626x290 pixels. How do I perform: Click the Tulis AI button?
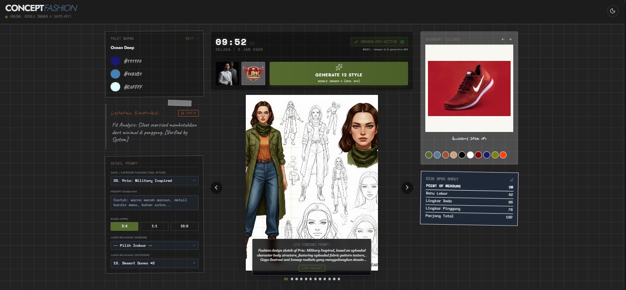point(189,113)
